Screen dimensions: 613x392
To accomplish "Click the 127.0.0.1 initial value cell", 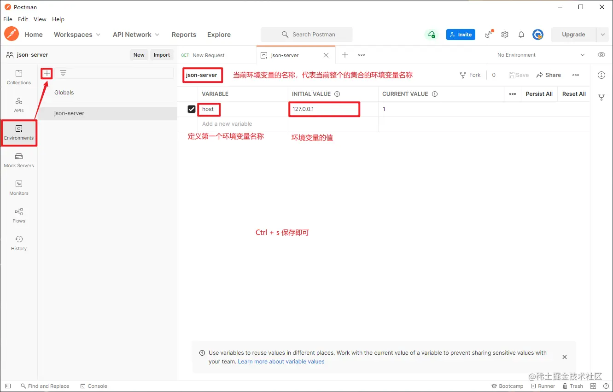I will pos(333,109).
